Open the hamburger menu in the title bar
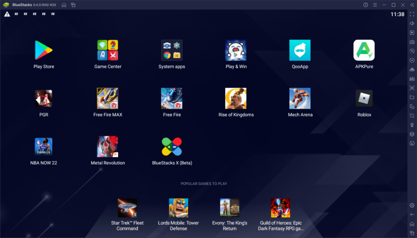The width and height of the screenshot is (417, 238). [x=375, y=5]
